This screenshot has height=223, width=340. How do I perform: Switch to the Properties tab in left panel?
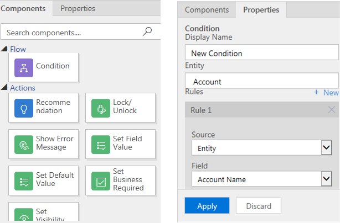78,8
